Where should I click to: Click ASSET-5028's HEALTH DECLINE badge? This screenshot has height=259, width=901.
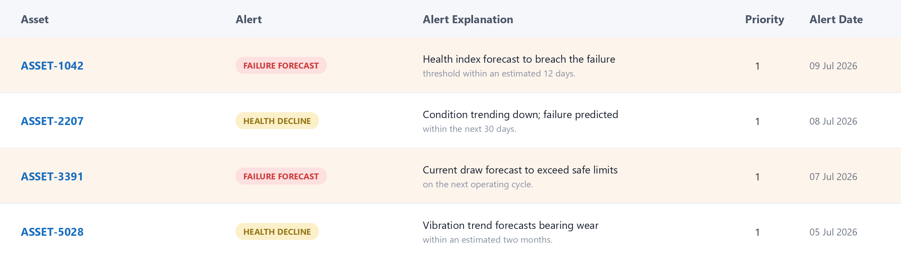277,232
